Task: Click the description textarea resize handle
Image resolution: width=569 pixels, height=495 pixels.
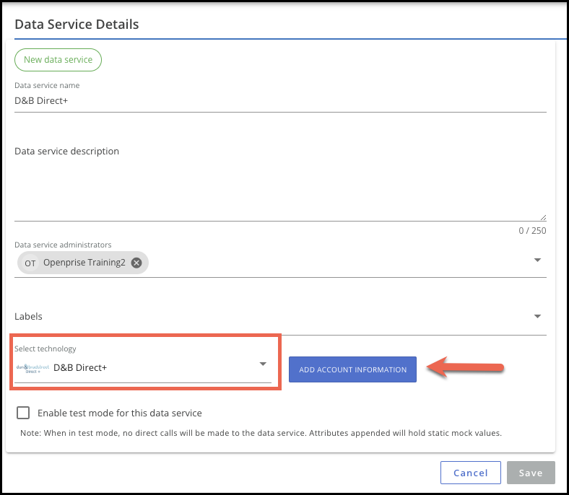Action: [543, 218]
